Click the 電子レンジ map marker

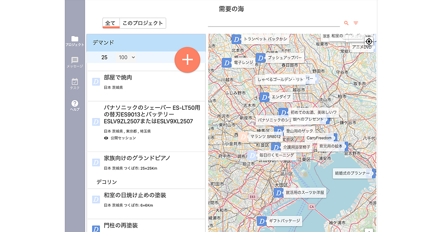[x=227, y=63]
